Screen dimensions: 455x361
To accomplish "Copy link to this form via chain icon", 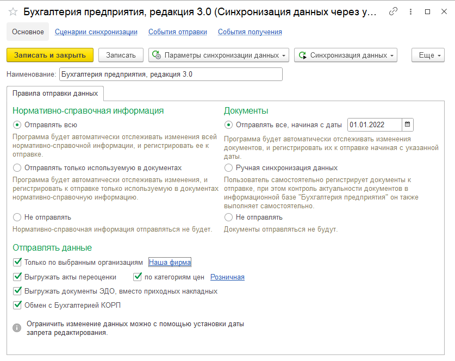I will (x=393, y=11).
